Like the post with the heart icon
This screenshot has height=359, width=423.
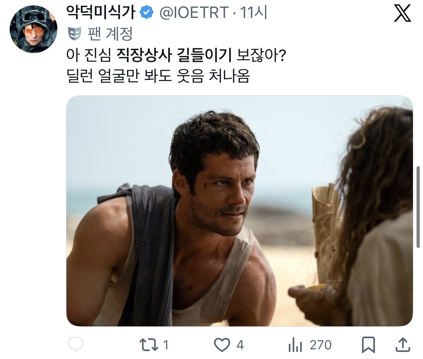point(222,345)
